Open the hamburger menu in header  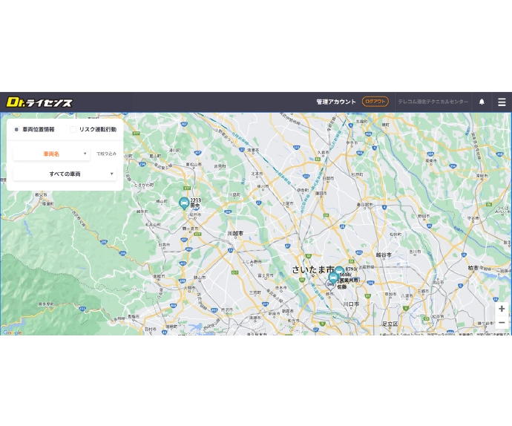coord(502,102)
